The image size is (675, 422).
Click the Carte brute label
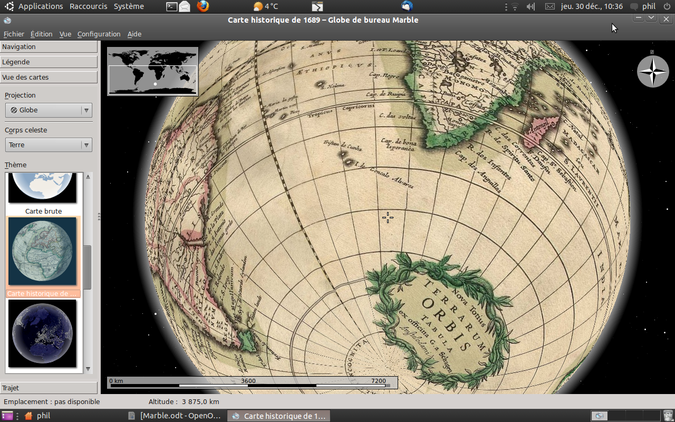pyautogui.click(x=43, y=211)
